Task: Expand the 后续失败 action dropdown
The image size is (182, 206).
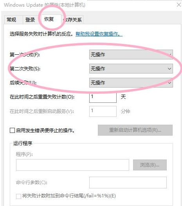Action: [131, 82]
